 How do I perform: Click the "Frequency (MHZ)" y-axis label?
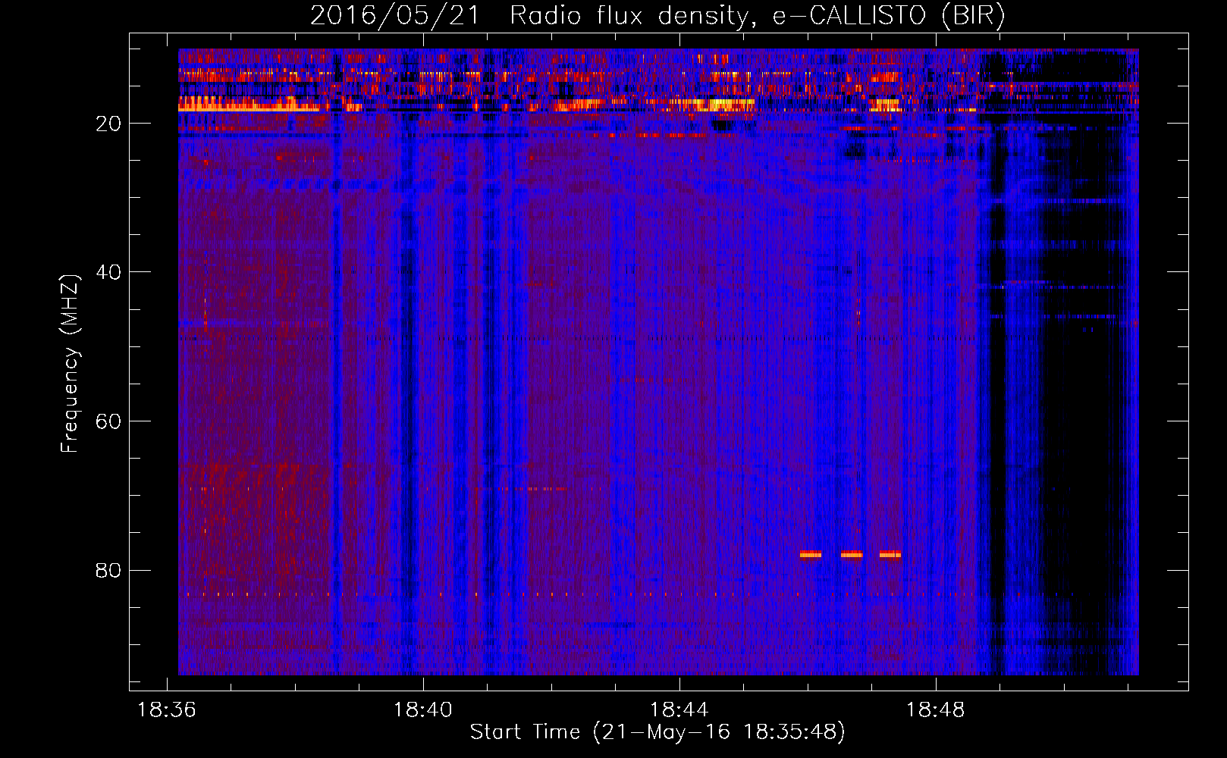pos(69,364)
